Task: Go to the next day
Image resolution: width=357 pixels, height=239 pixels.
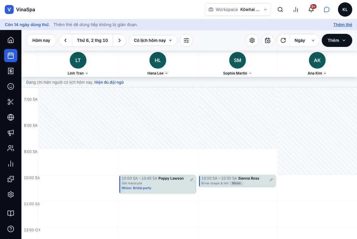Action: (x=120, y=40)
